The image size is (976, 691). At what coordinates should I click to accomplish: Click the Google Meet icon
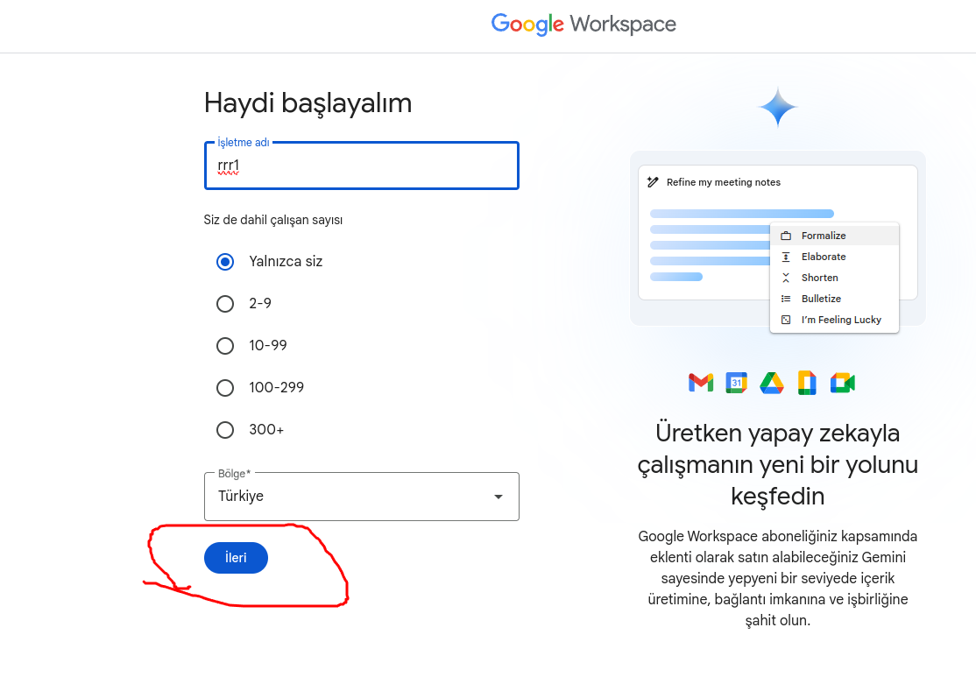(842, 383)
